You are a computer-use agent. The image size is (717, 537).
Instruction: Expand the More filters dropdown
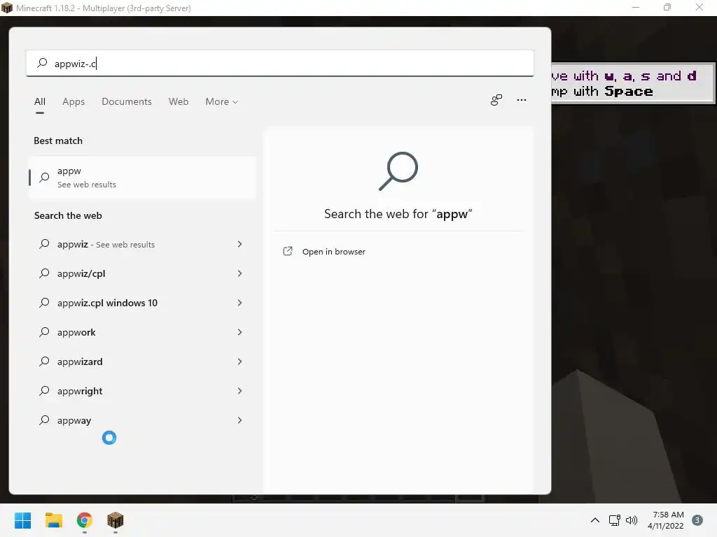click(x=222, y=102)
